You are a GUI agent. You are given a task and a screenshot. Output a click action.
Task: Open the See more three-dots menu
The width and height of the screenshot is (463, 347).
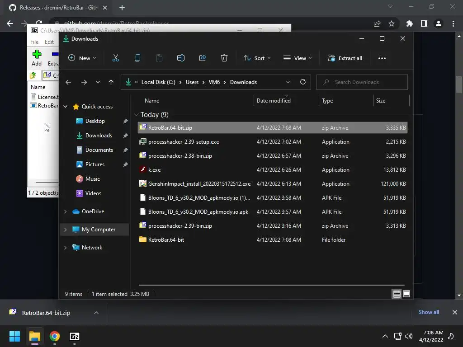[x=382, y=58]
